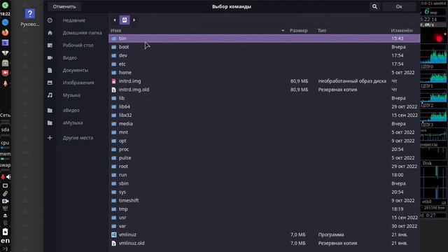Click the plus icon beside Другие места

point(50,138)
